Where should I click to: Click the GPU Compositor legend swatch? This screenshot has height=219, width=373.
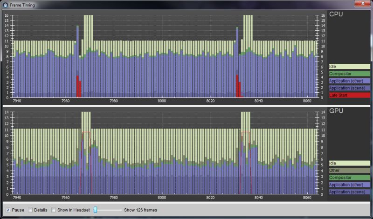pyautogui.click(x=349, y=178)
